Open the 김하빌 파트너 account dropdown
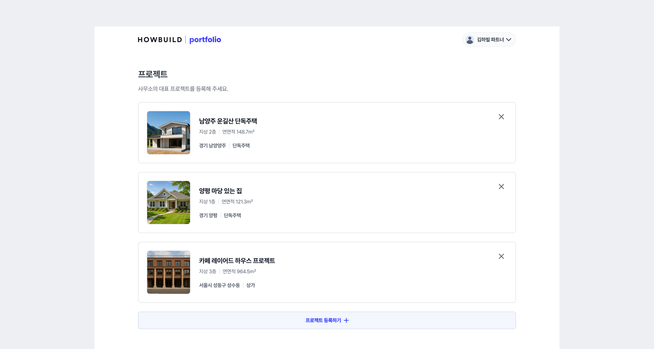The height and width of the screenshot is (349, 654). 489,40
